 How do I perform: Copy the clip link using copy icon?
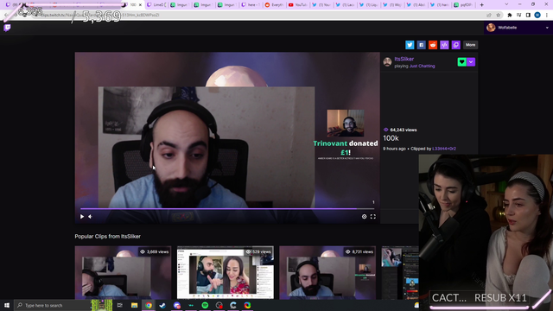tap(456, 45)
